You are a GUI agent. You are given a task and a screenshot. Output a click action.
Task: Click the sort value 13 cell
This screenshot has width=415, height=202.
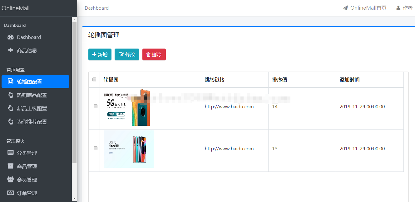click(302, 151)
